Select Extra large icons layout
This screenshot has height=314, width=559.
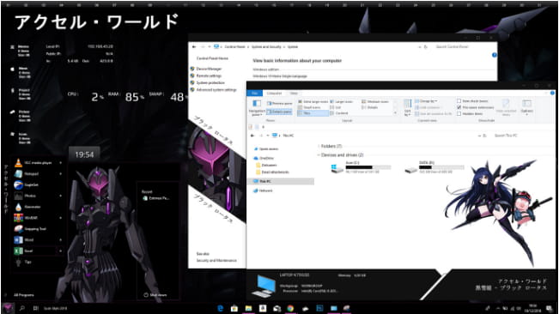(313, 102)
